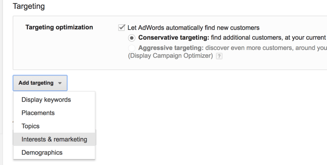Click the help question mark icon
This screenshot has height=165, width=327.
pyautogui.click(x=219, y=56)
